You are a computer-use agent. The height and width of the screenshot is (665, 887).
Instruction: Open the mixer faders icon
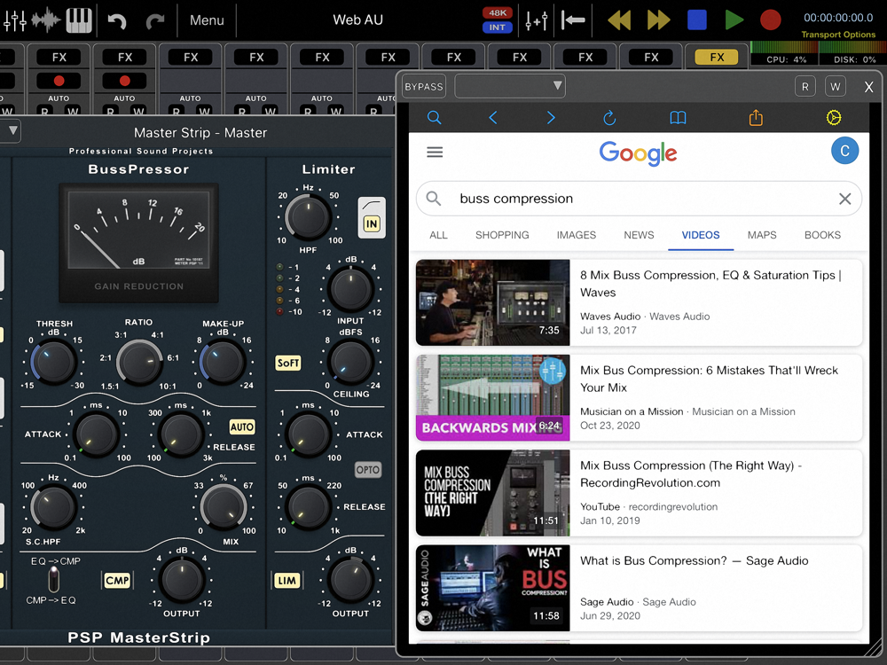[x=14, y=20]
